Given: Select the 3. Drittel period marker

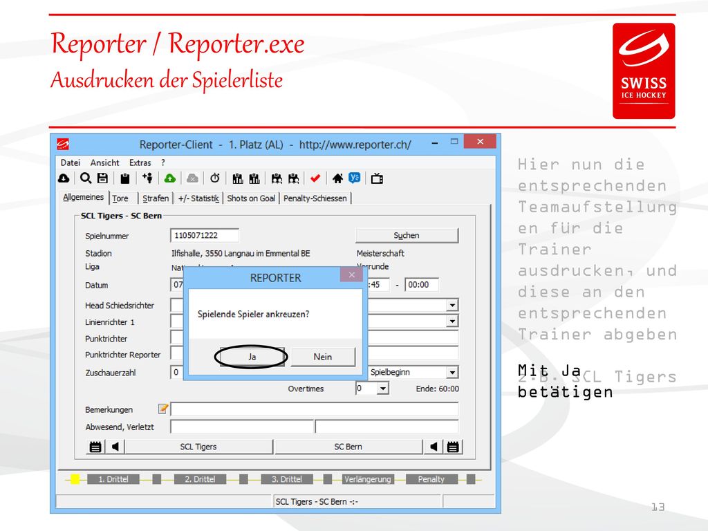Looking at the screenshot, I should click(287, 479).
